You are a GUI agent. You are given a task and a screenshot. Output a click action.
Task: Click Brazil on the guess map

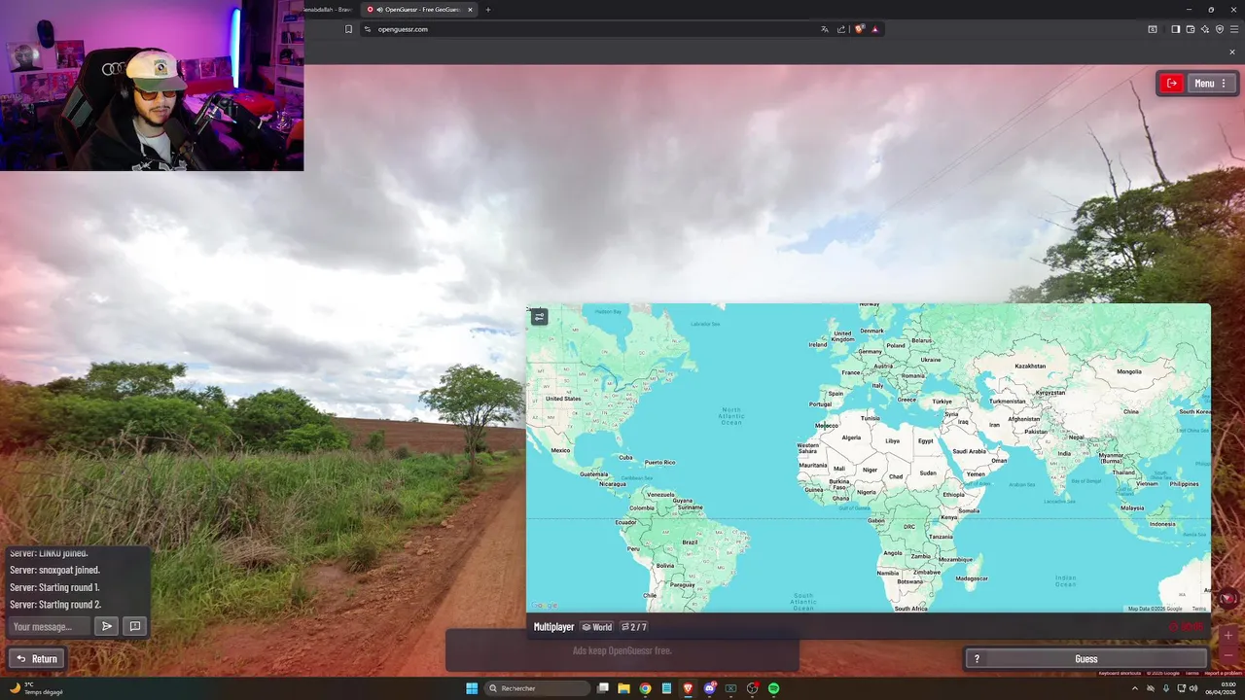tap(690, 542)
